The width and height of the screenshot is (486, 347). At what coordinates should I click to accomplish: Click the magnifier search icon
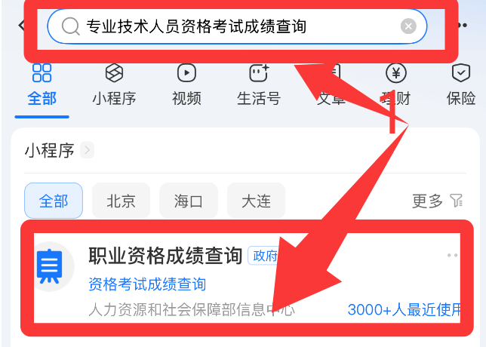click(71, 26)
